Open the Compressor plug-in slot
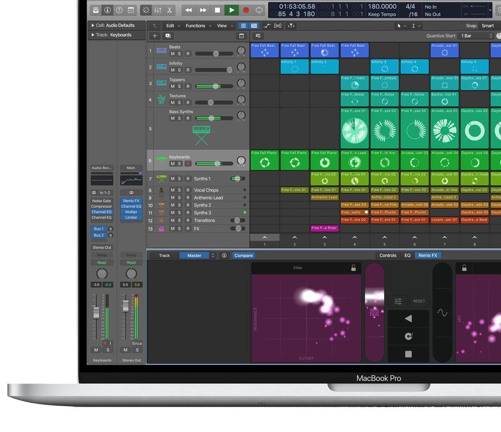This screenshot has height=432, width=501. 102,206
